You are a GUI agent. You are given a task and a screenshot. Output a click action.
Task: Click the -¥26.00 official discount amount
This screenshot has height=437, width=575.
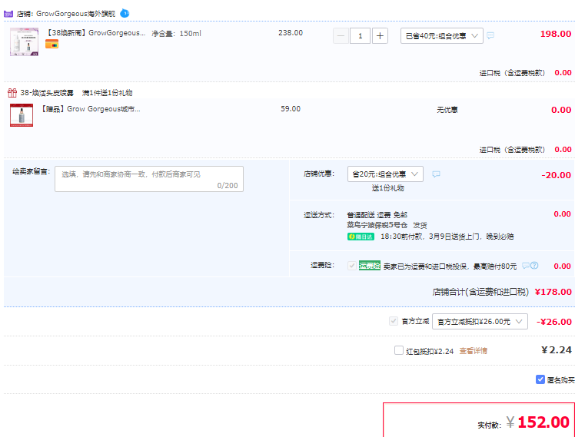[x=554, y=322]
